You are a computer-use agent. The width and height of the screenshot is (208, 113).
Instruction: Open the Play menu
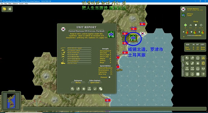pyautogui.click(x=5, y=4)
